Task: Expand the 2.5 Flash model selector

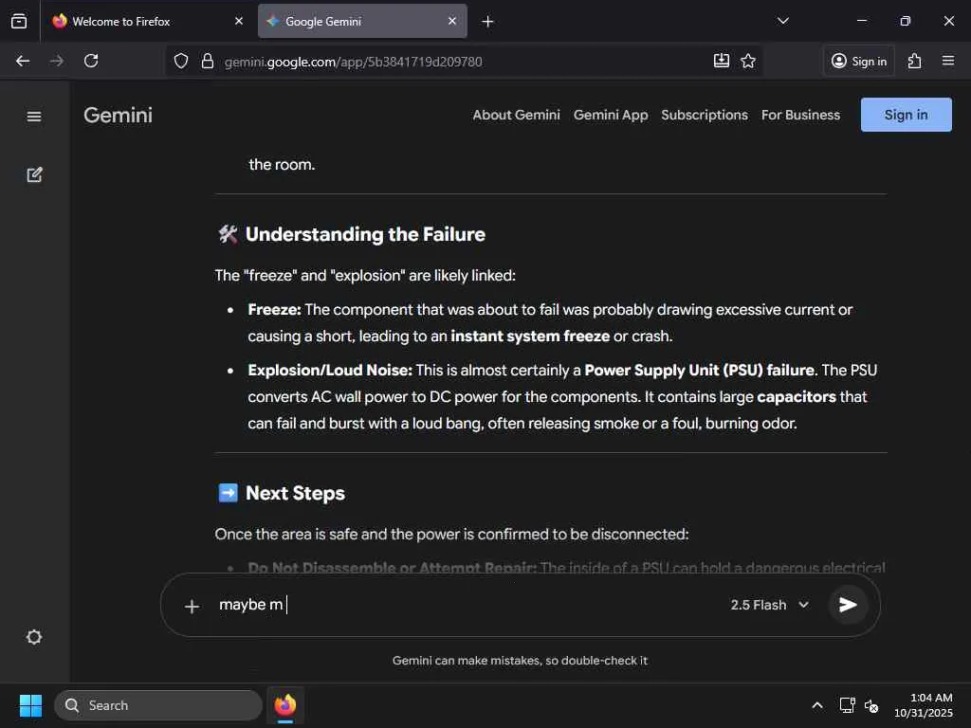Action: pos(770,605)
